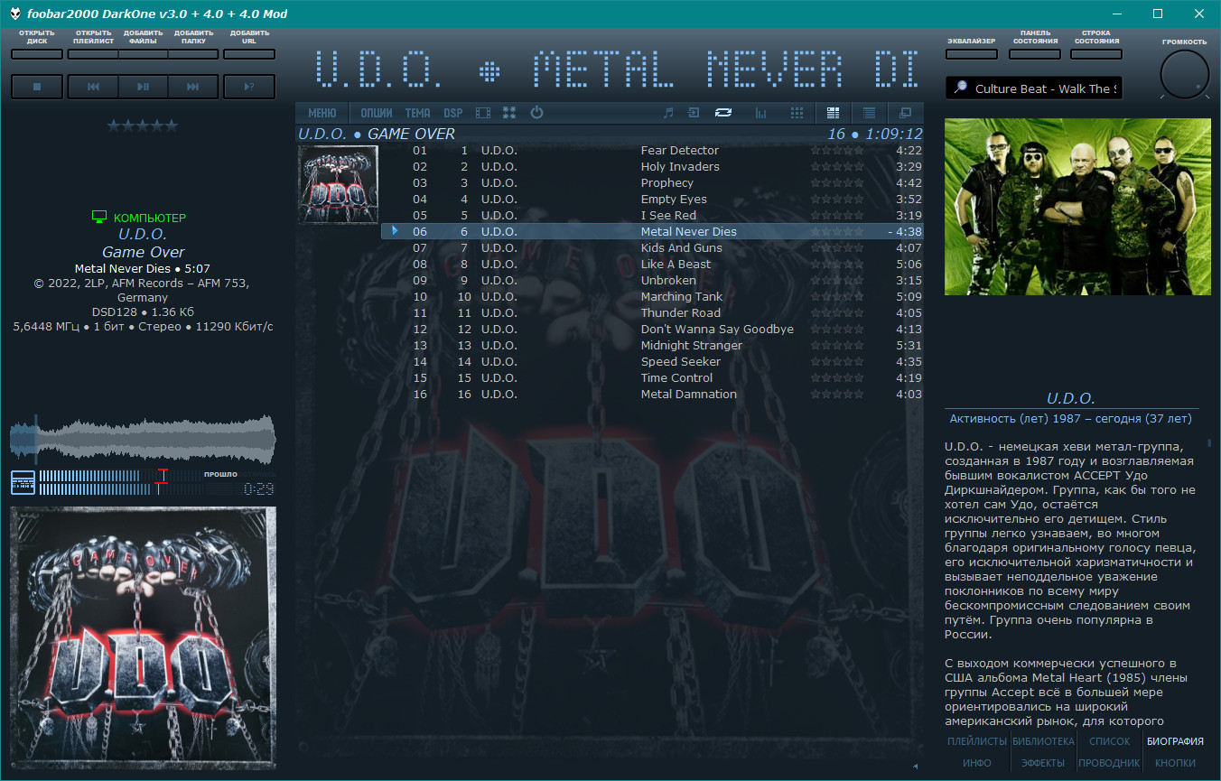The width and height of the screenshot is (1221, 781).
Task: Click the large Game Over album cover
Action: point(143,638)
